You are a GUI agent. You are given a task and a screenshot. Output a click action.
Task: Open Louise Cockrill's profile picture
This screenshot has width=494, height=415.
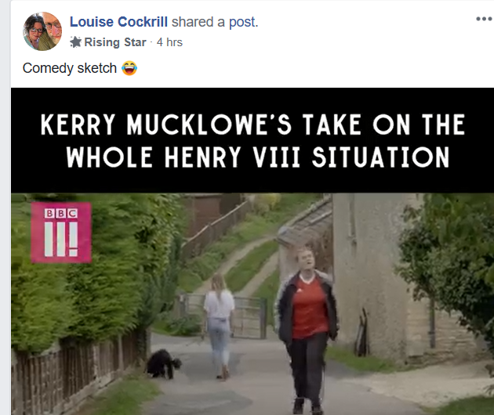[42, 31]
